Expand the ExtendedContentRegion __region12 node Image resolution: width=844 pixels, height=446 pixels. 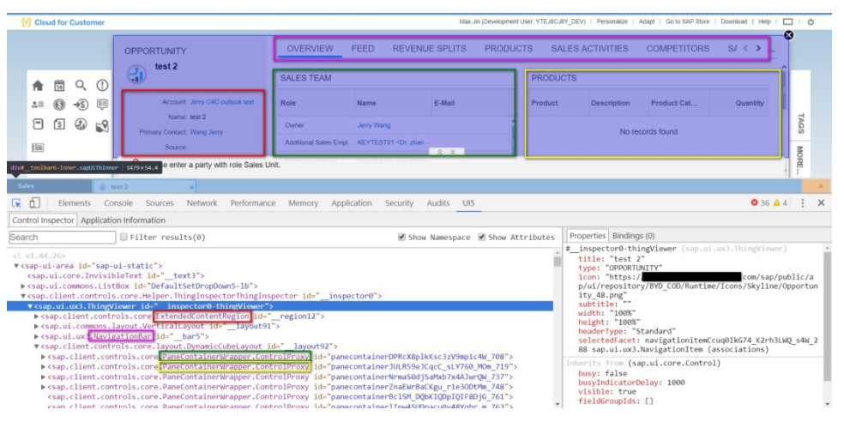pyautogui.click(x=37, y=316)
